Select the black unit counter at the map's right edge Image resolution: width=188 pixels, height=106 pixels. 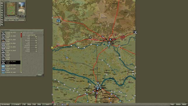[x=135, y=32]
